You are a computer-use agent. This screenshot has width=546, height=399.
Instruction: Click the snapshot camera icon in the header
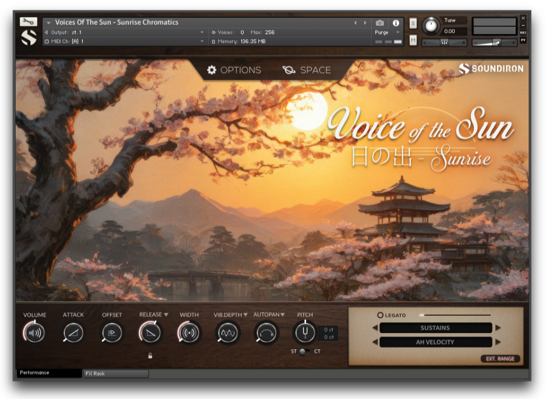(x=380, y=24)
